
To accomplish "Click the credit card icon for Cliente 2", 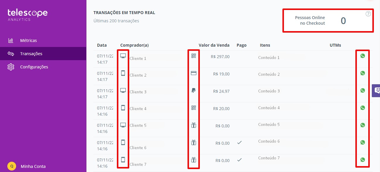I will point(194,73).
